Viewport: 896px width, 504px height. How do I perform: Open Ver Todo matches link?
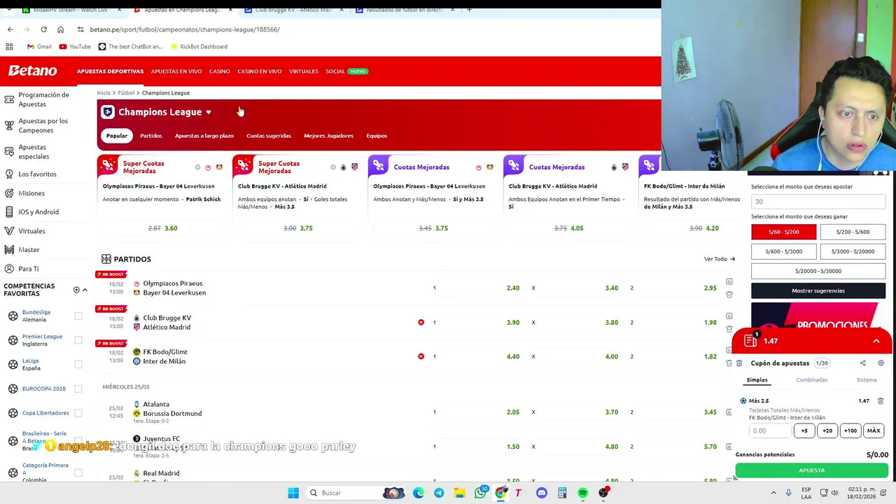click(x=720, y=259)
